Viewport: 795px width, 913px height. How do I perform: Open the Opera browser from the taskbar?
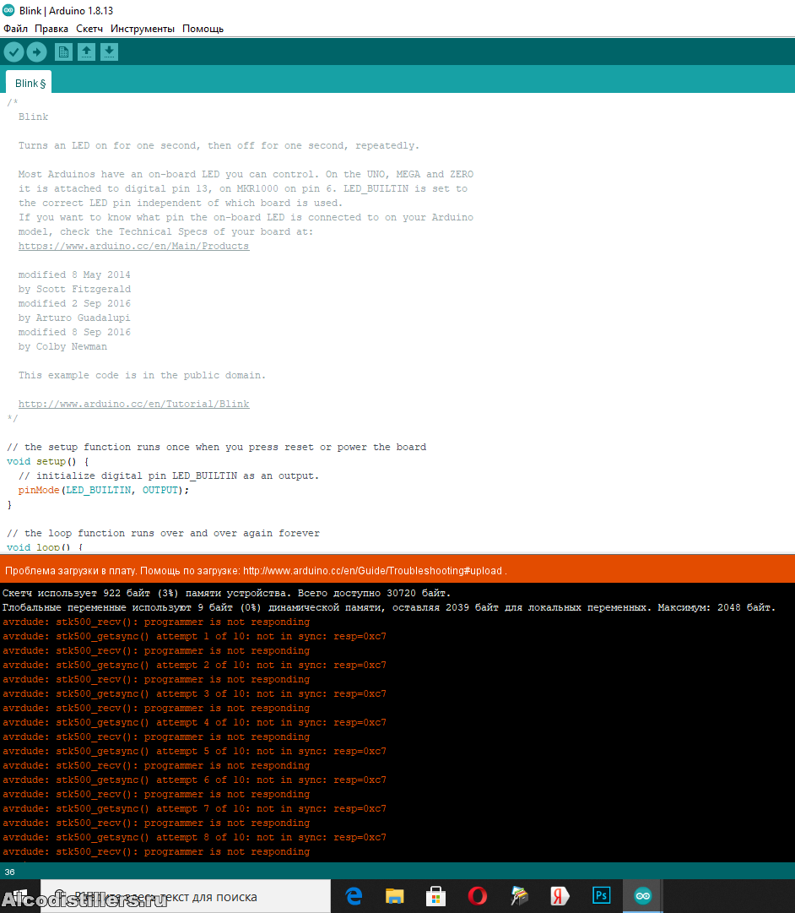477,895
